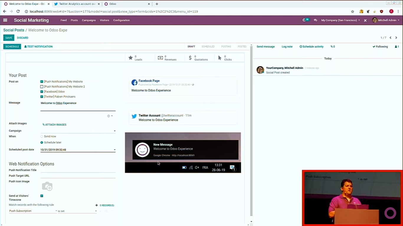Image resolution: width=403 pixels, height=226 pixels.
Task: Open a new browser tab with the plus button
Action: [157, 4]
